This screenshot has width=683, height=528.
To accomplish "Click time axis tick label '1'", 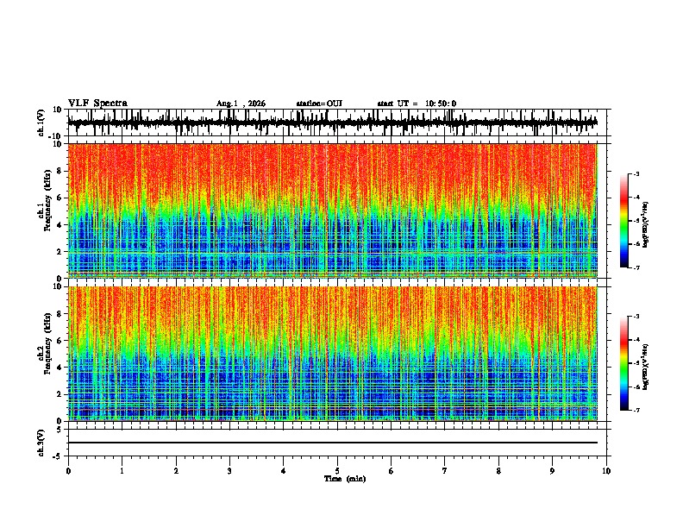I will [122, 471].
